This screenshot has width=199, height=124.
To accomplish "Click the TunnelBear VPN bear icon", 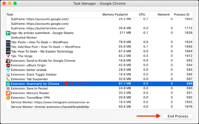I will tap(8, 98).
